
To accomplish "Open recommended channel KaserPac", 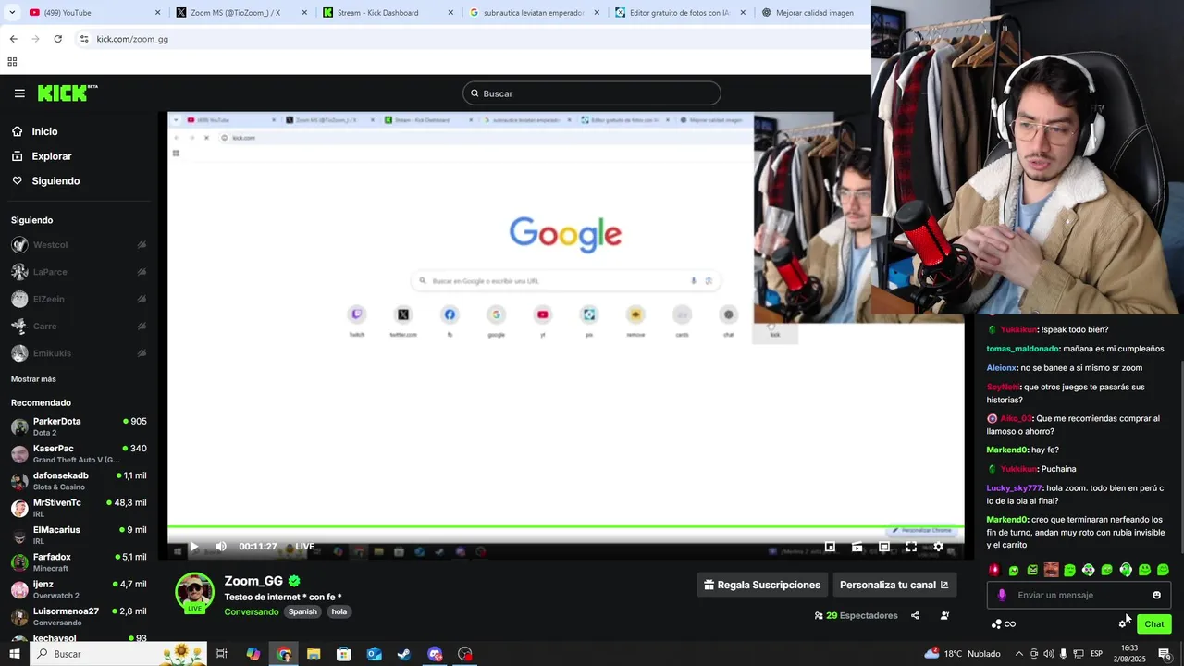I will 79,453.
